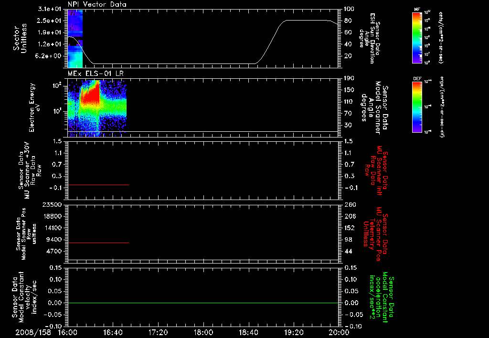Select the DEF color scale bar
The width and height of the screenshot is (489, 338).
tap(417, 107)
